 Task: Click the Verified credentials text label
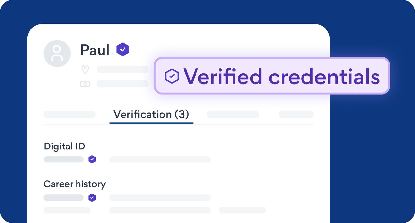(281, 76)
